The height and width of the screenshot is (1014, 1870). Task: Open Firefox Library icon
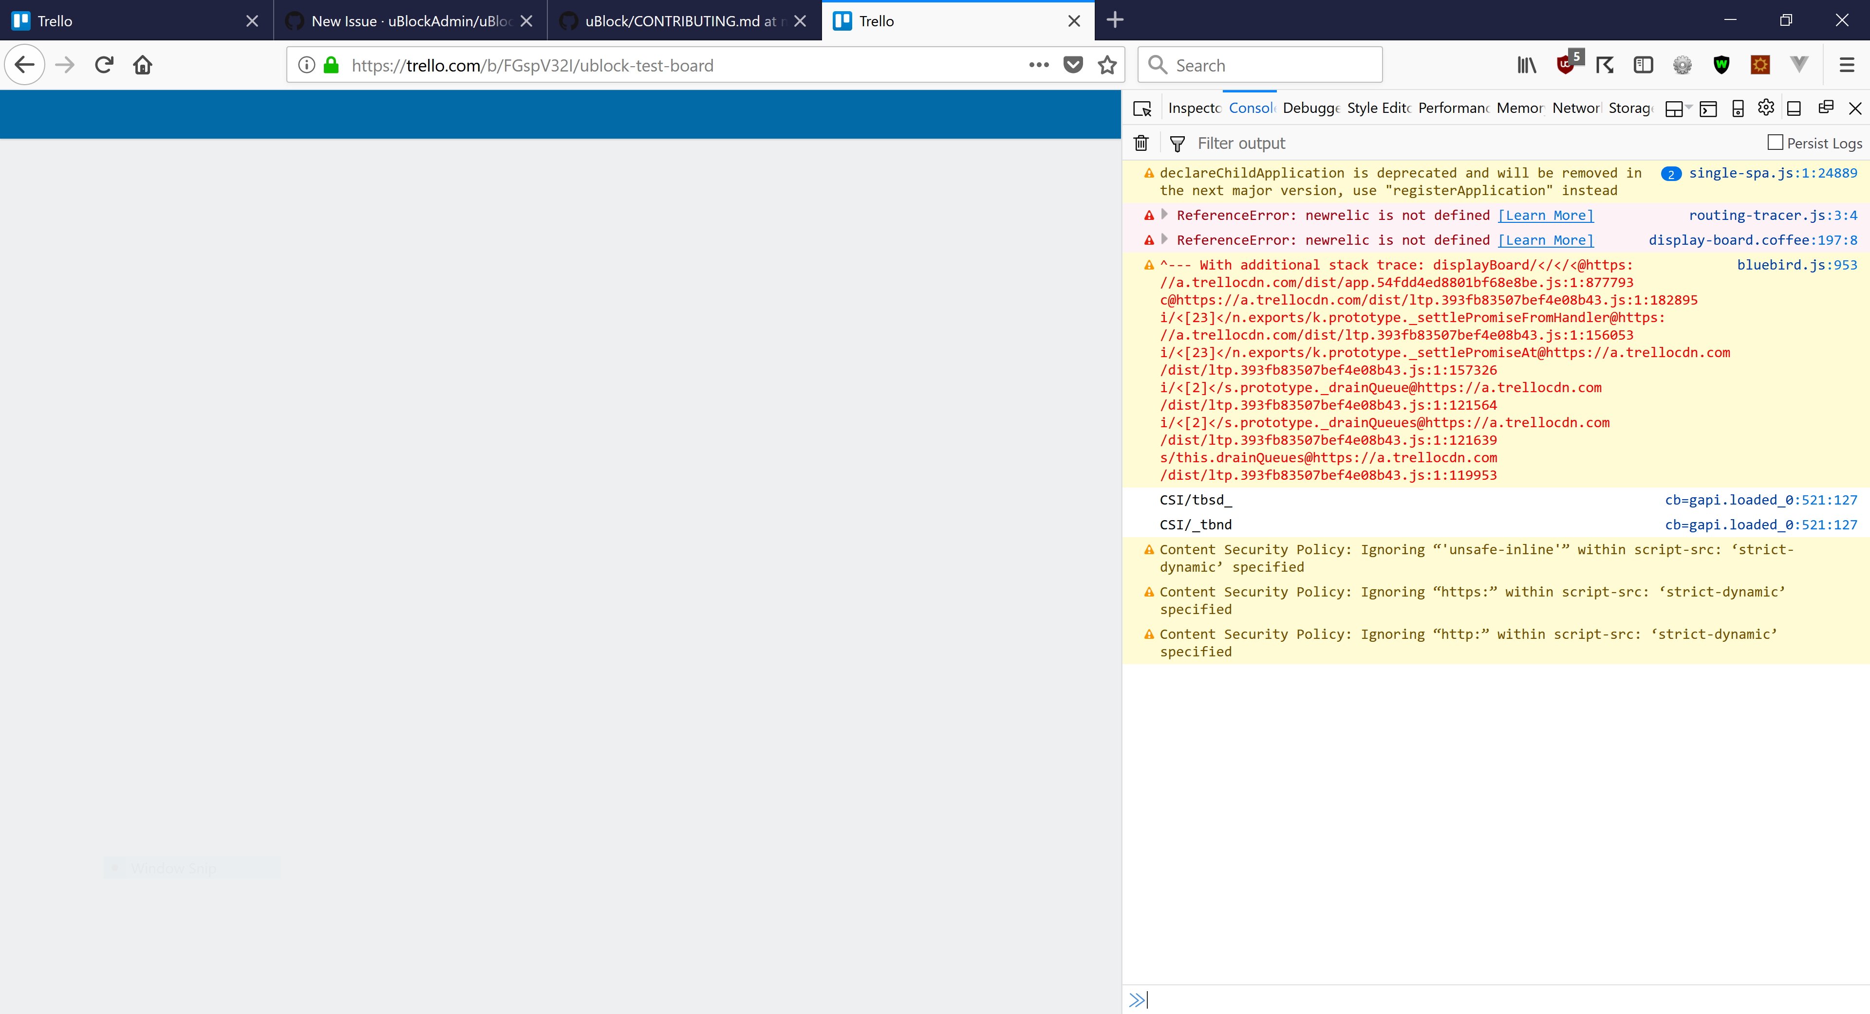(x=1527, y=65)
